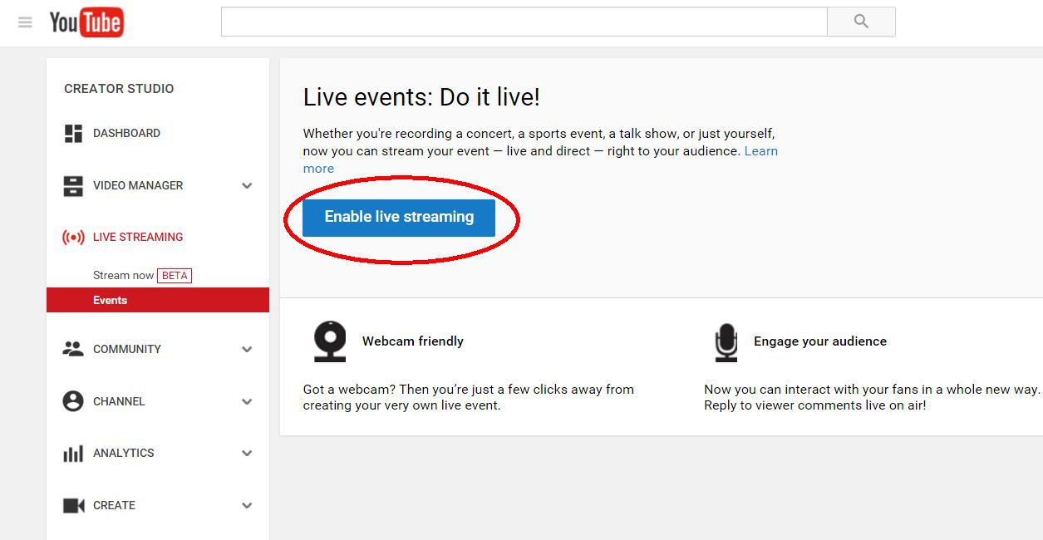Expand the Community section
This screenshot has width=1043, height=540.
[247, 349]
